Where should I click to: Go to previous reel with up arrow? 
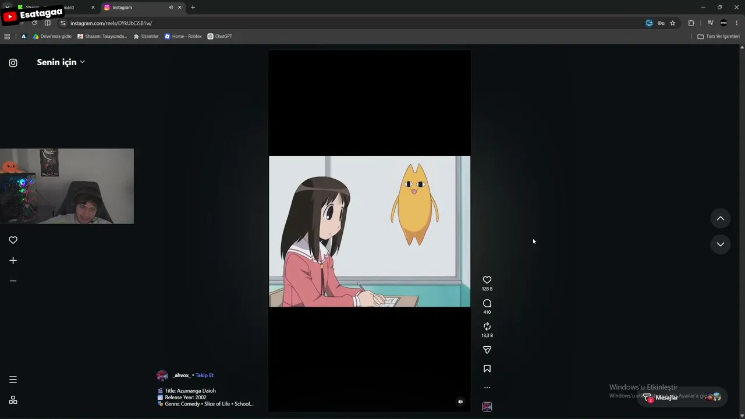pyautogui.click(x=721, y=218)
